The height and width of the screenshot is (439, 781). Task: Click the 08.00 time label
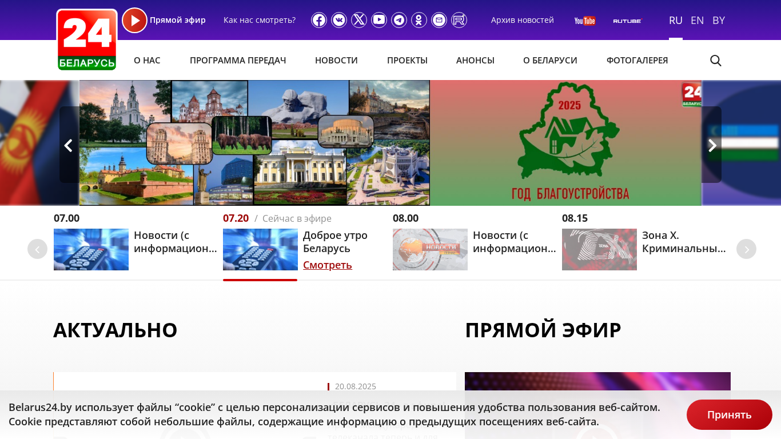(406, 218)
